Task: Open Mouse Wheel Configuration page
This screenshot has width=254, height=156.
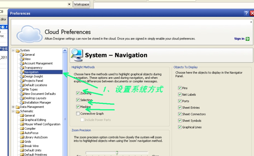Action: [x=42, y=124]
